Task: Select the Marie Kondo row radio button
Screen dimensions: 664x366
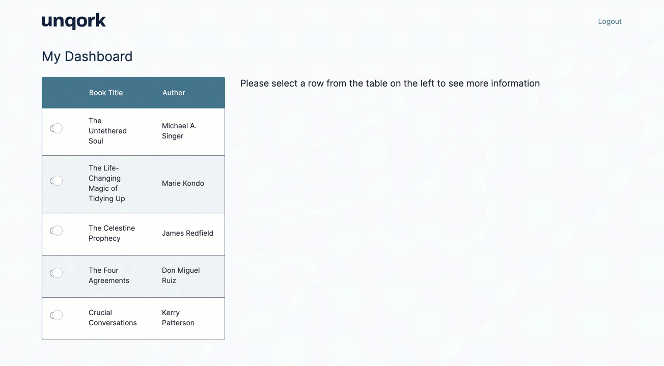Action: tap(57, 181)
